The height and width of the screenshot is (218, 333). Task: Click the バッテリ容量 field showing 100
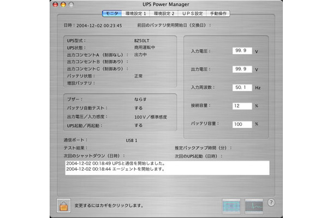point(241,124)
